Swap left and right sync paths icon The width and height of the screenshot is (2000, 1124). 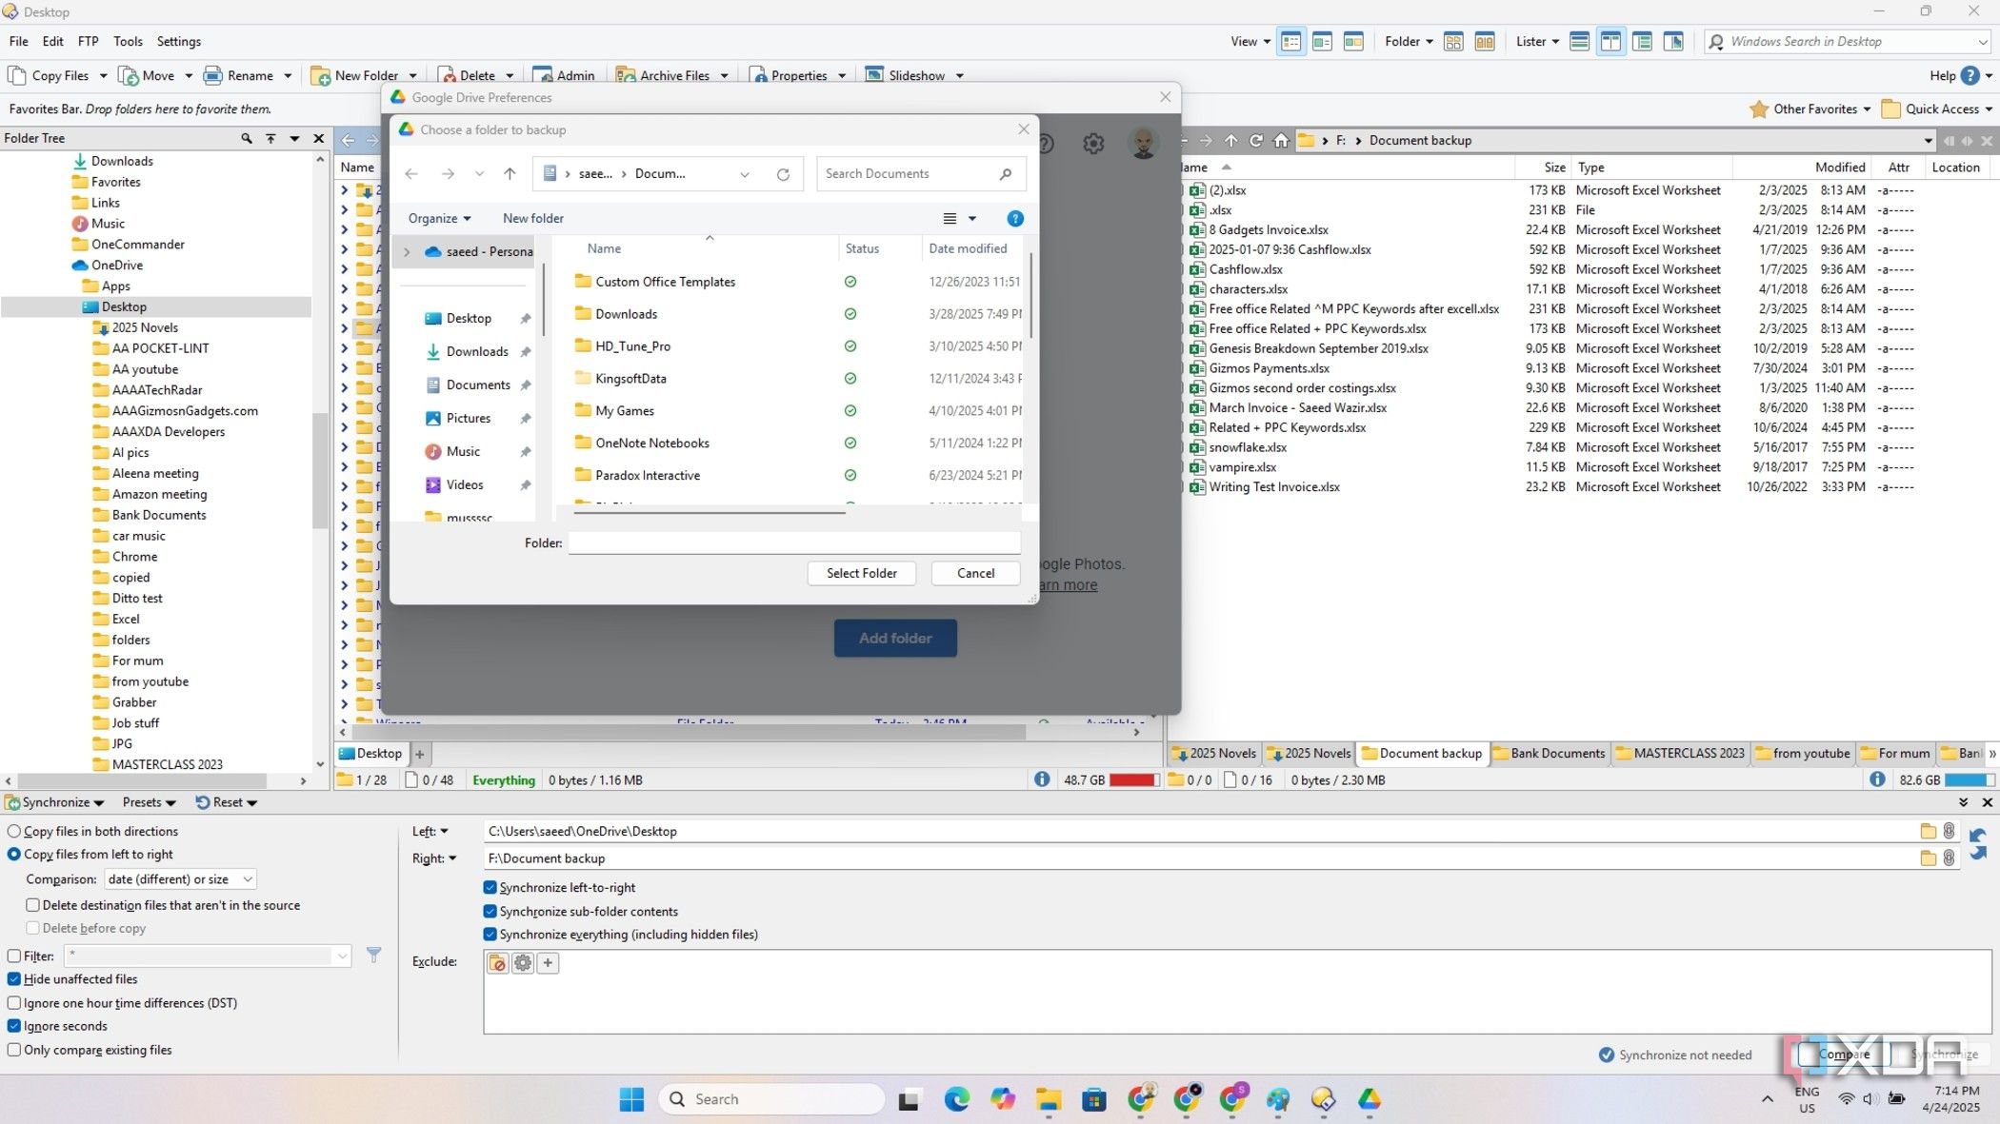pos(1979,844)
